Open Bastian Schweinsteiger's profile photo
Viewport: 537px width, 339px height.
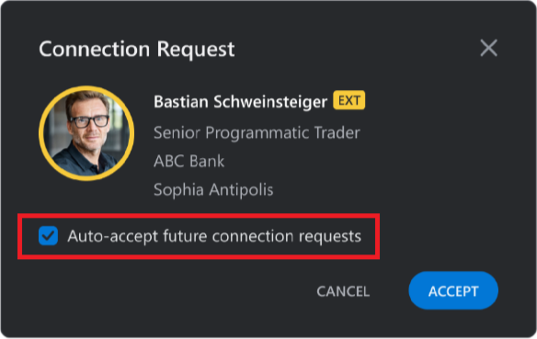coord(86,133)
